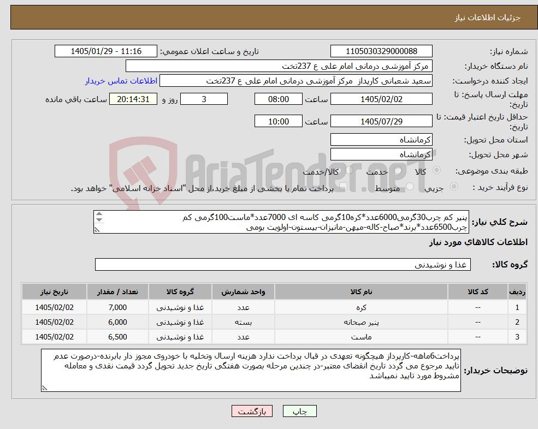Click the بازگشت back button
Viewport: 538px width, 429px height.
coord(252,411)
